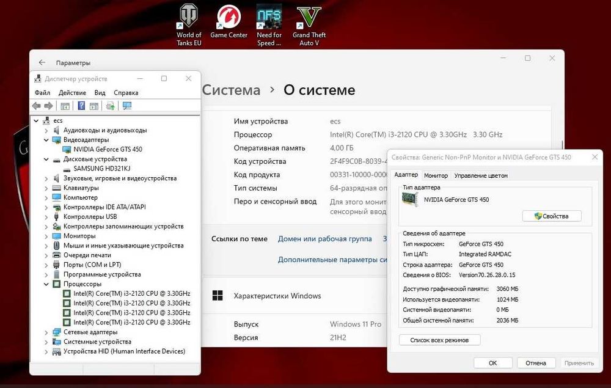Screen dimensions: 611x388
Task: Open the Need for Speed desktop shortcut
Action: click(x=269, y=25)
